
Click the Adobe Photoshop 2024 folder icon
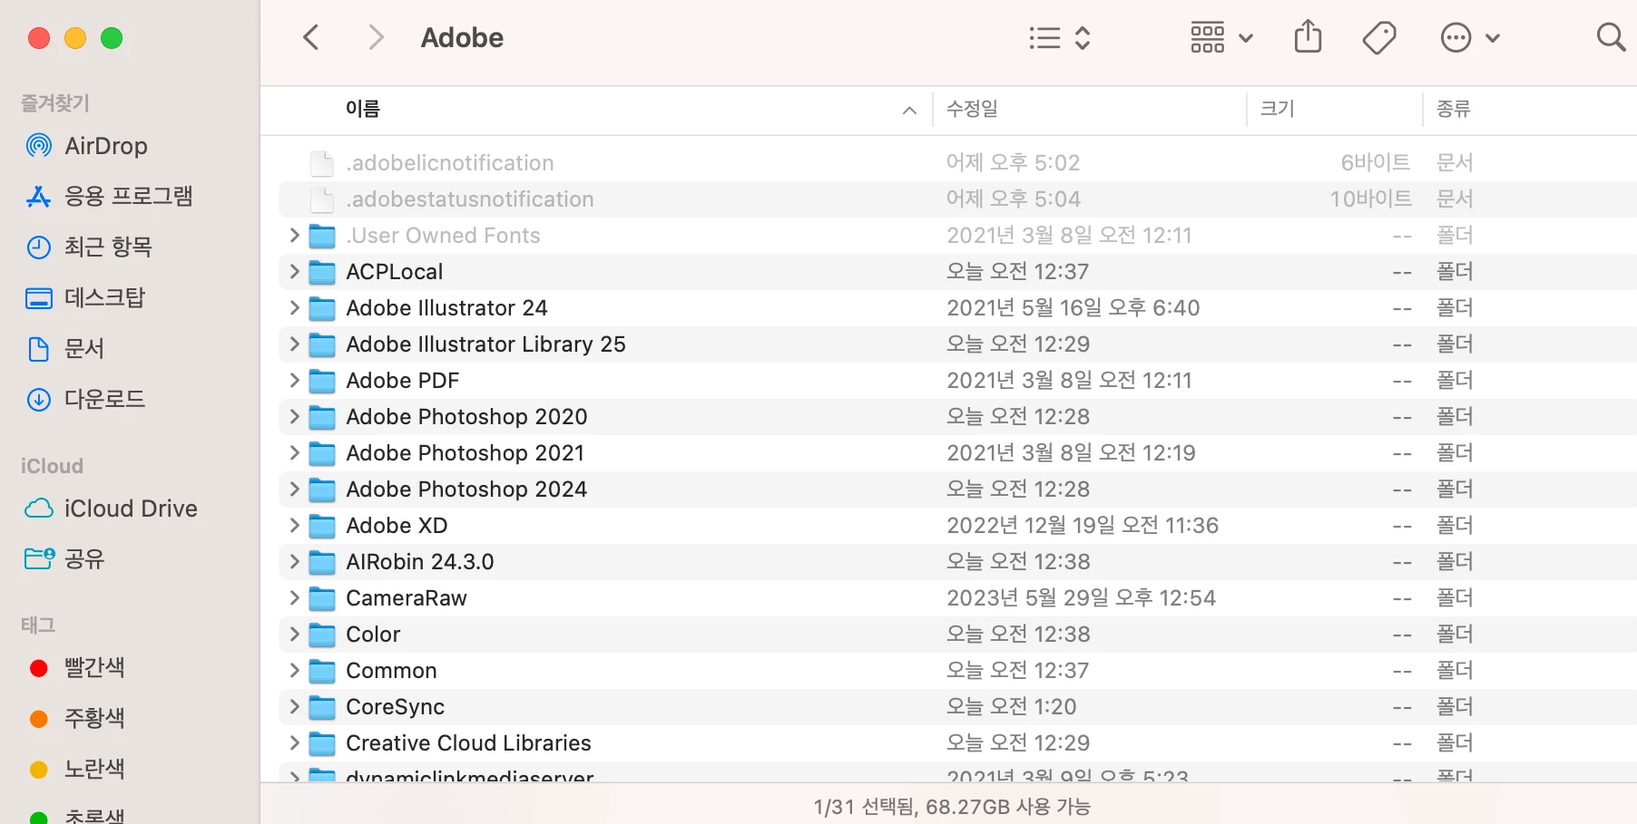point(322,490)
